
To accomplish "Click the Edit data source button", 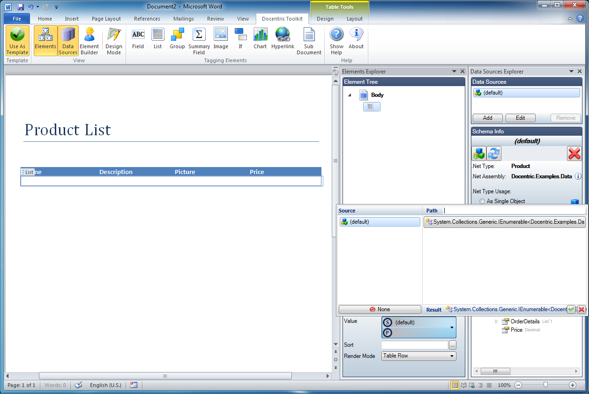I will 521,118.
